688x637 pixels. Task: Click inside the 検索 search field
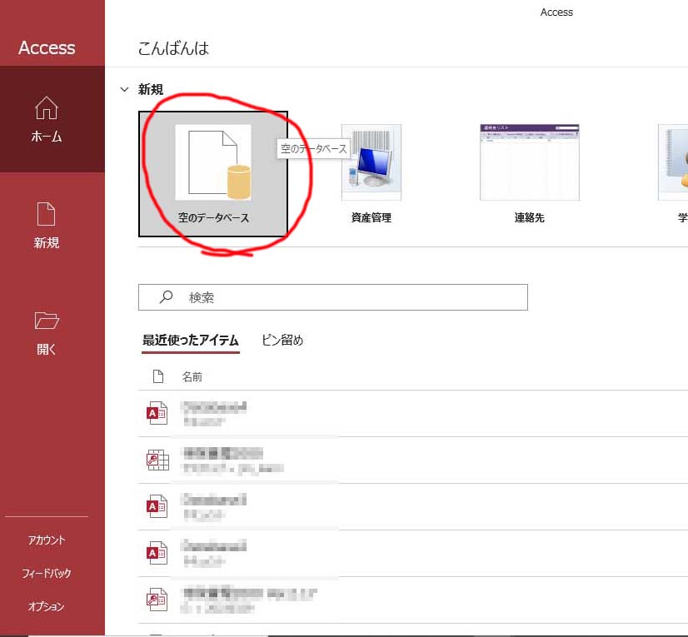click(350, 297)
